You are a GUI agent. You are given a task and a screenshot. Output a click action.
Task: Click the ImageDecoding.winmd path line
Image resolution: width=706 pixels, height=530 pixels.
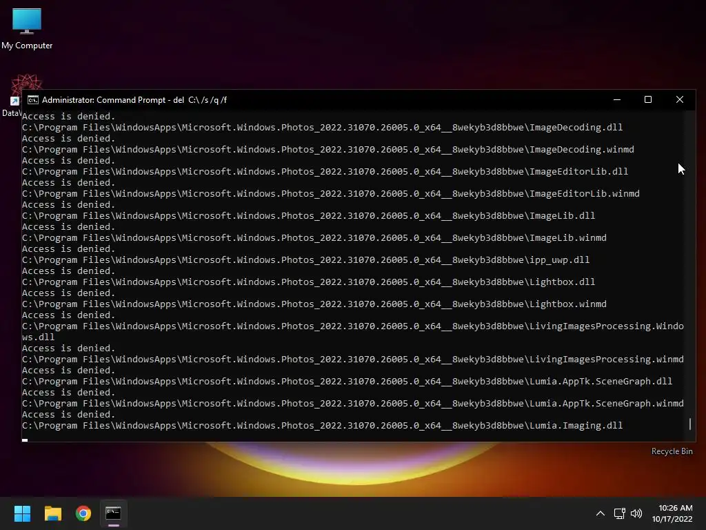pos(328,150)
